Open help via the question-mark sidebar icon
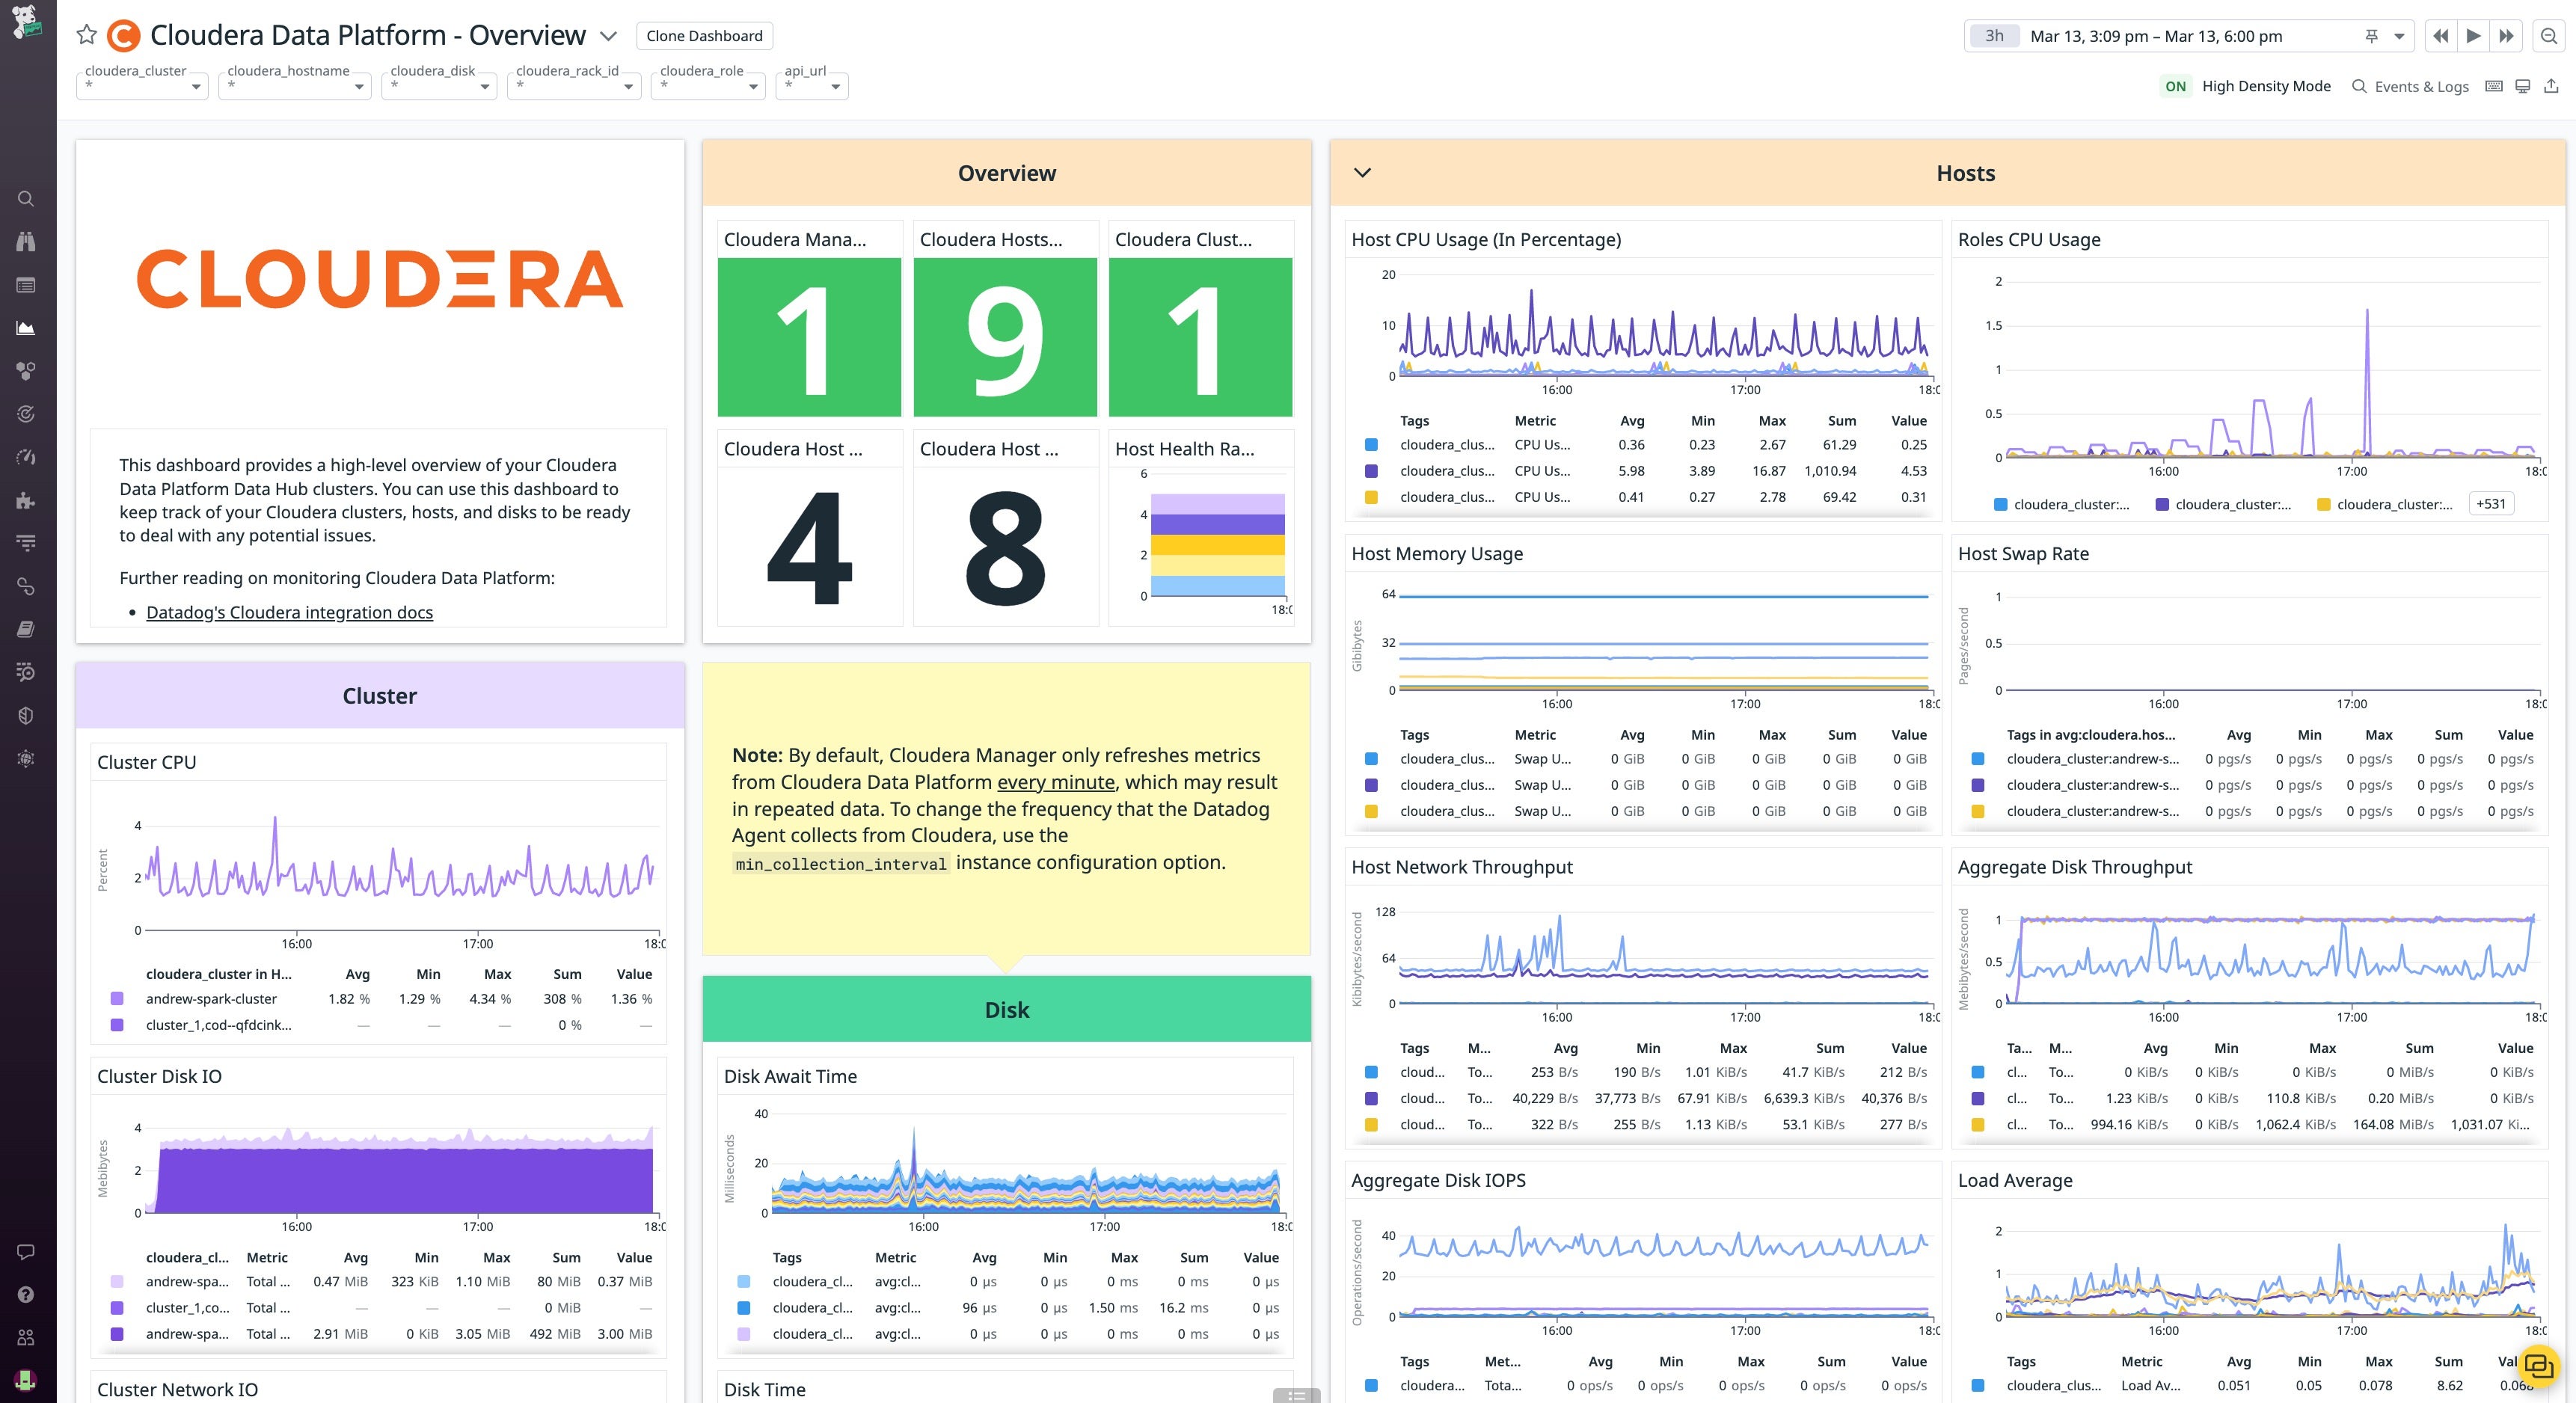This screenshot has height=1403, width=2576. pyautogui.click(x=25, y=1293)
